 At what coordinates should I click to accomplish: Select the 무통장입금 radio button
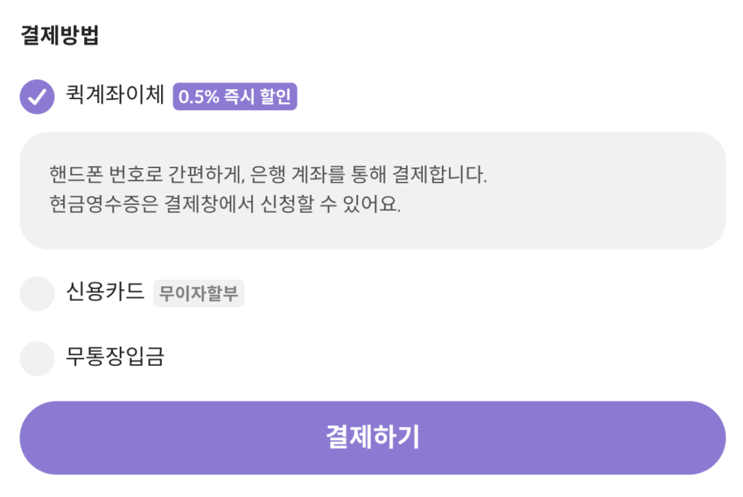pos(37,359)
